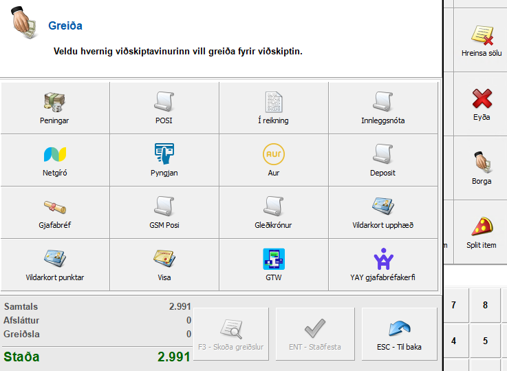Select Visa card payment
Viewport: 507px width, 371px height.
pos(164,265)
